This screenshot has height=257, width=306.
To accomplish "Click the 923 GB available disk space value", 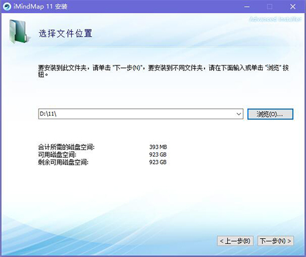I will point(158,154).
